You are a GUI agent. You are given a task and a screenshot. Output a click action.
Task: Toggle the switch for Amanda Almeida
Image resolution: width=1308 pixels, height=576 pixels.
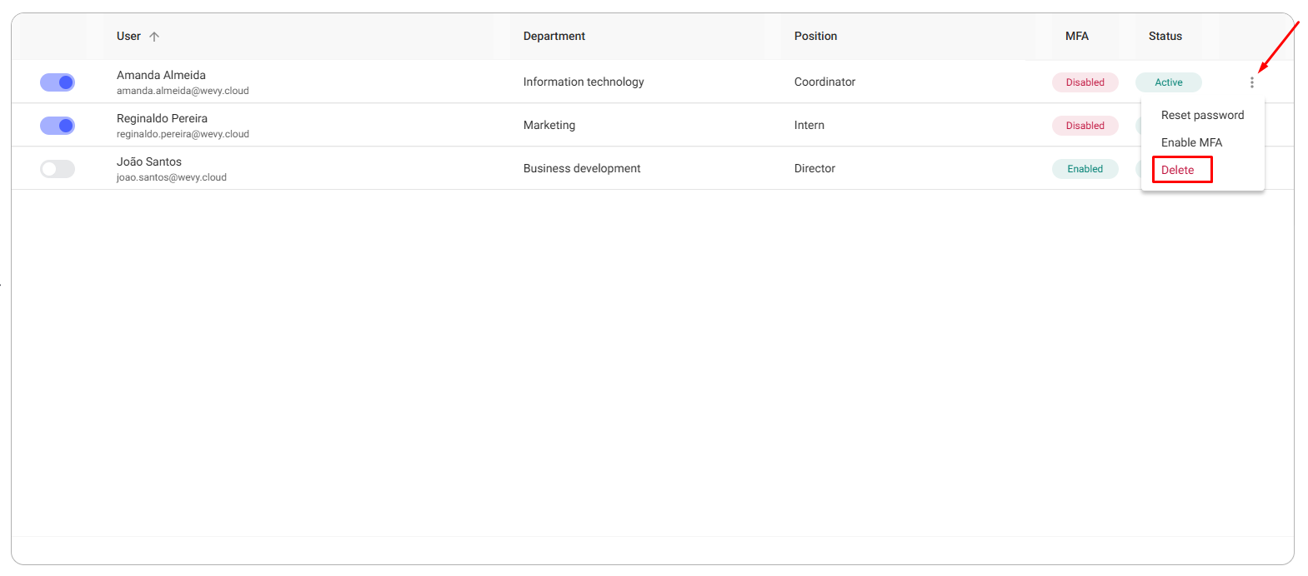point(58,82)
